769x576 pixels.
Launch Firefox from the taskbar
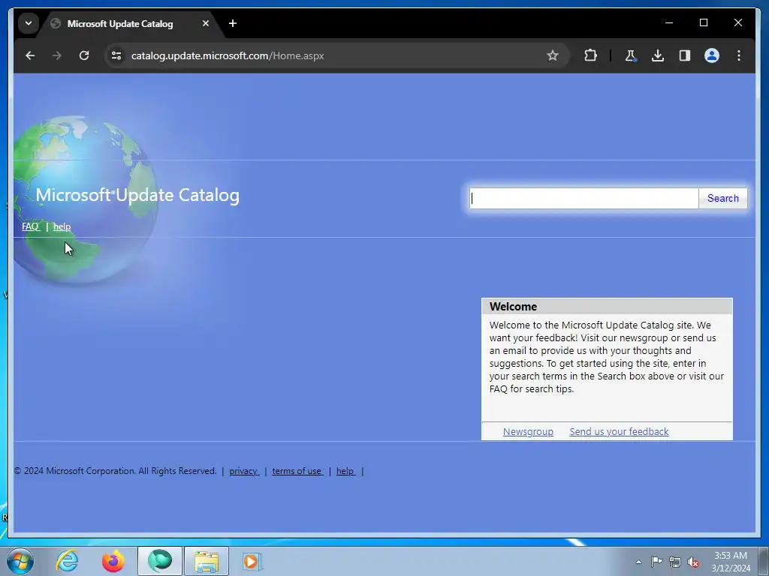coord(113,561)
